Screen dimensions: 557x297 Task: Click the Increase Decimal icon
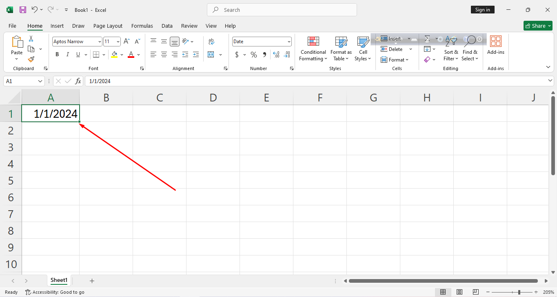(x=276, y=55)
